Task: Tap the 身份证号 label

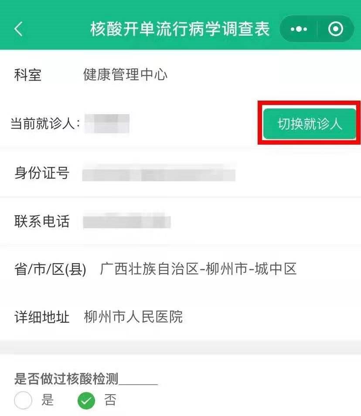Action: (x=42, y=173)
